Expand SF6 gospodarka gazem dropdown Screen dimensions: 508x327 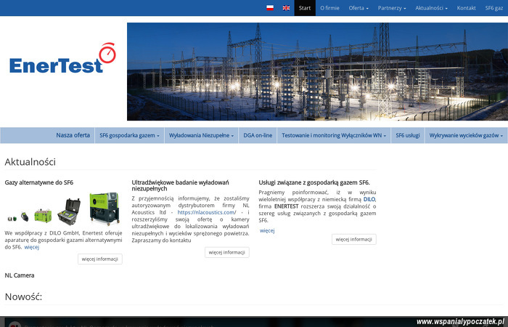(x=129, y=135)
